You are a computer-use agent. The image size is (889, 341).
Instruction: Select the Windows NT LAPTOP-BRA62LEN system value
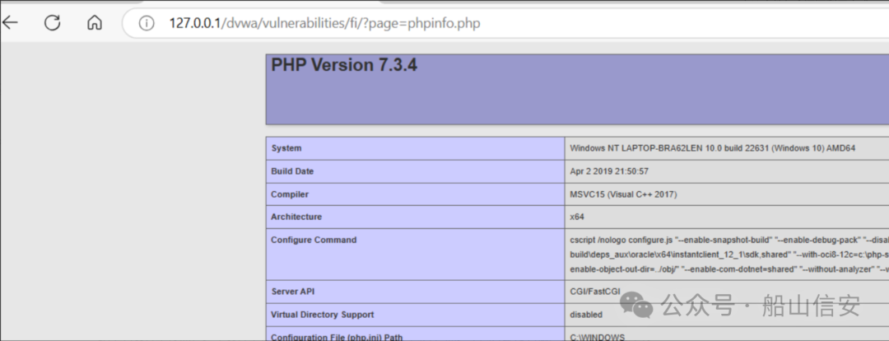pyautogui.click(x=713, y=148)
